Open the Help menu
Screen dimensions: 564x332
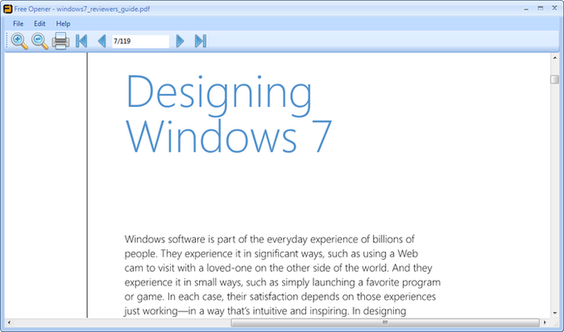[x=63, y=24]
